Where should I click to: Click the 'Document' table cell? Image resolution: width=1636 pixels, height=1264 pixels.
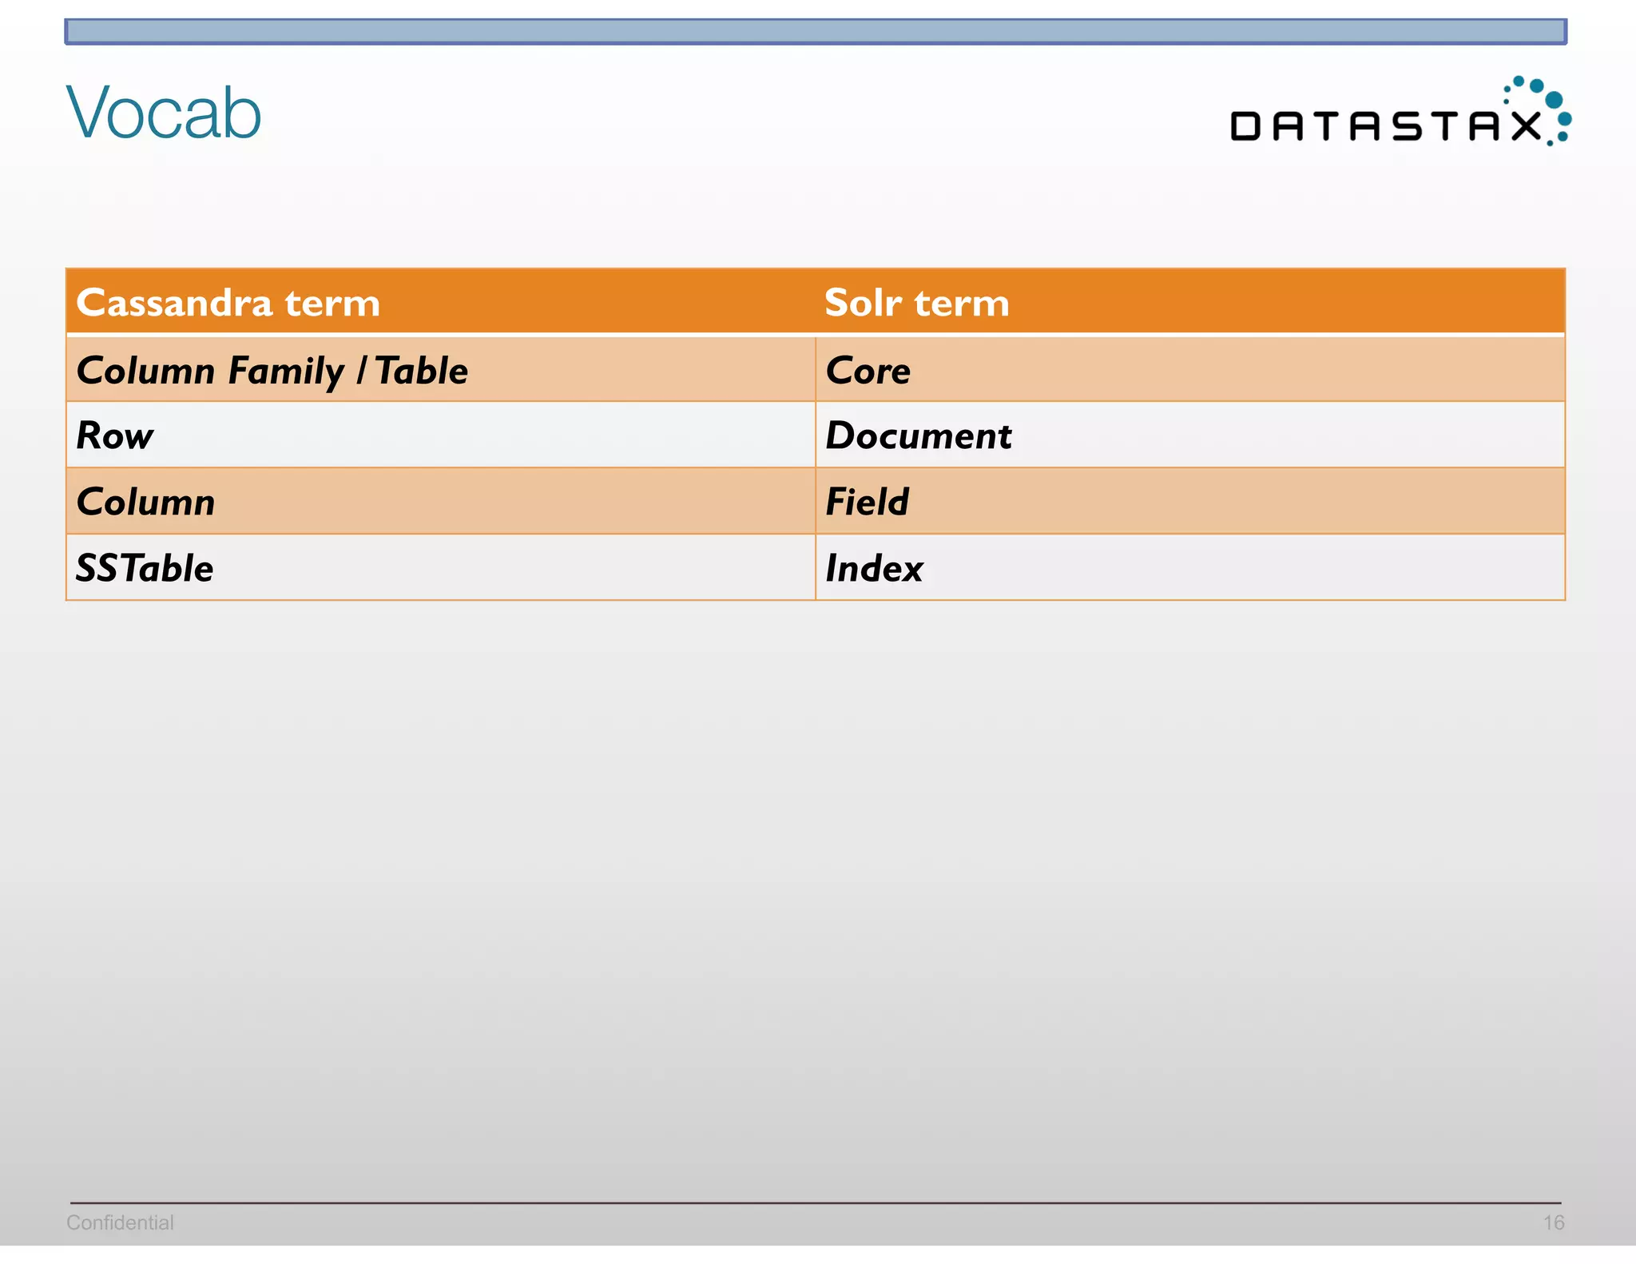point(1189,435)
